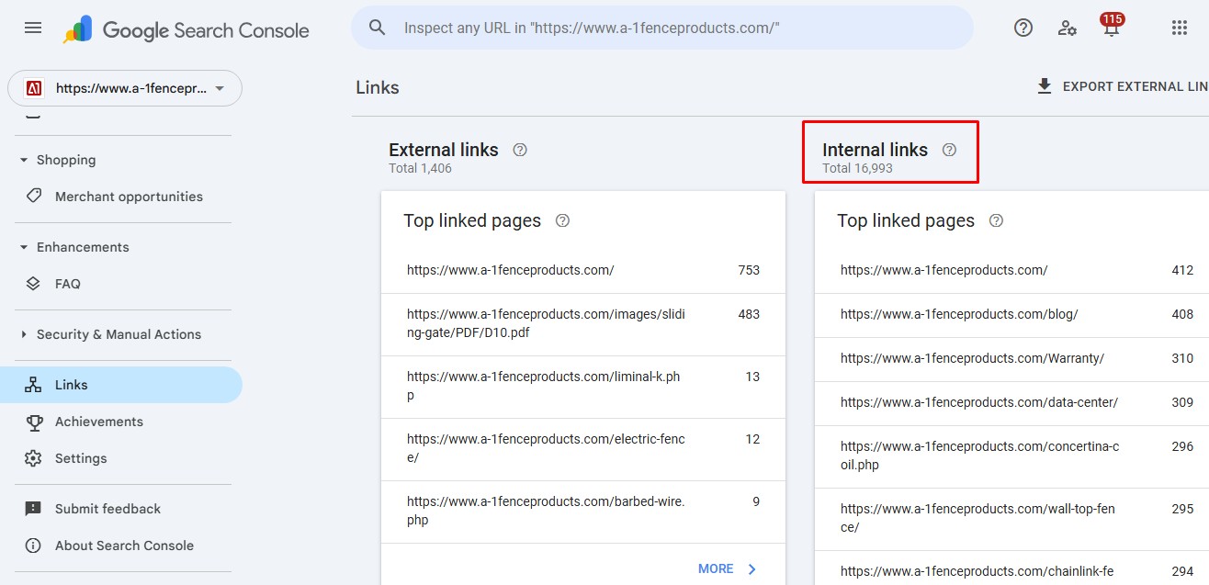The width and height of the screenshot is (1209, 585).
Task: Click the Internal links Total 16,993 text
Action: point(857,168)
